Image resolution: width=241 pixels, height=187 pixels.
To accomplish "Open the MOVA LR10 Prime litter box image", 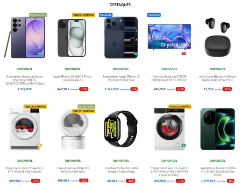I will point(73,129).
